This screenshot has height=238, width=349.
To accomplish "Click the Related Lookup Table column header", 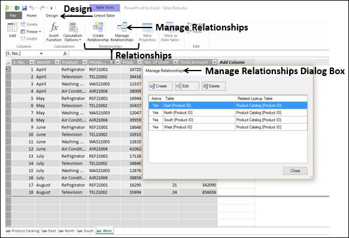I will coord(255,99).
